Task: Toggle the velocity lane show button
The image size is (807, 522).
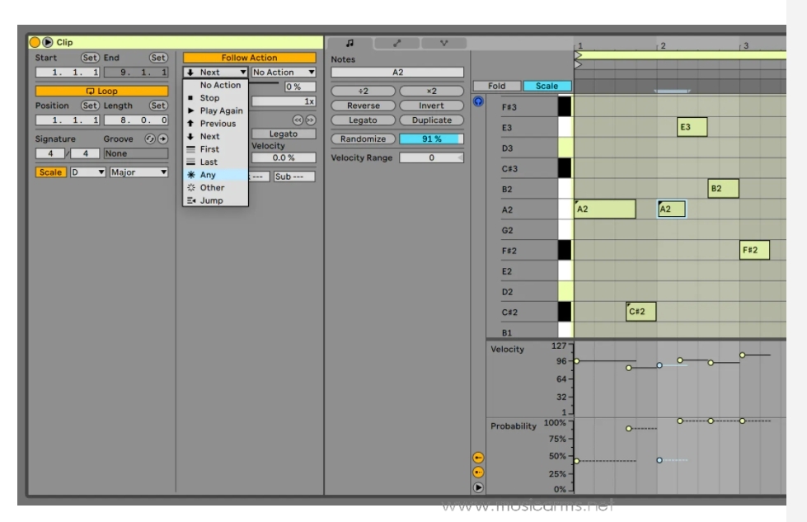Action: point(478,457)
